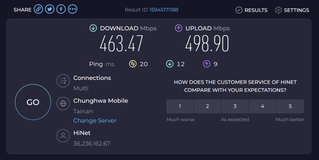
Task: Rate HiNet customer service as 1
Action: (180, 106)
